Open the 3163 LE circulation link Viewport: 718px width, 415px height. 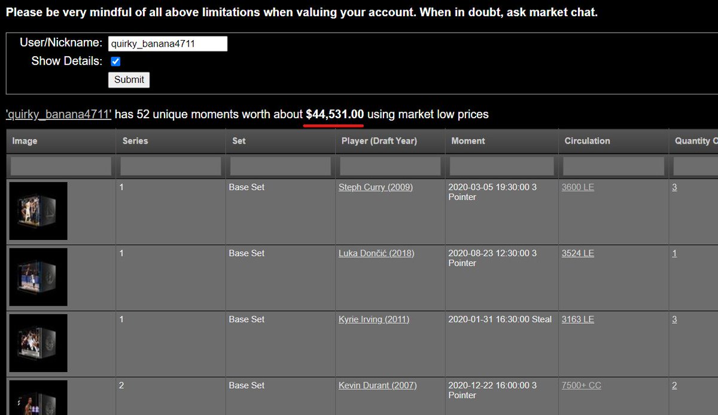(578, 319)
